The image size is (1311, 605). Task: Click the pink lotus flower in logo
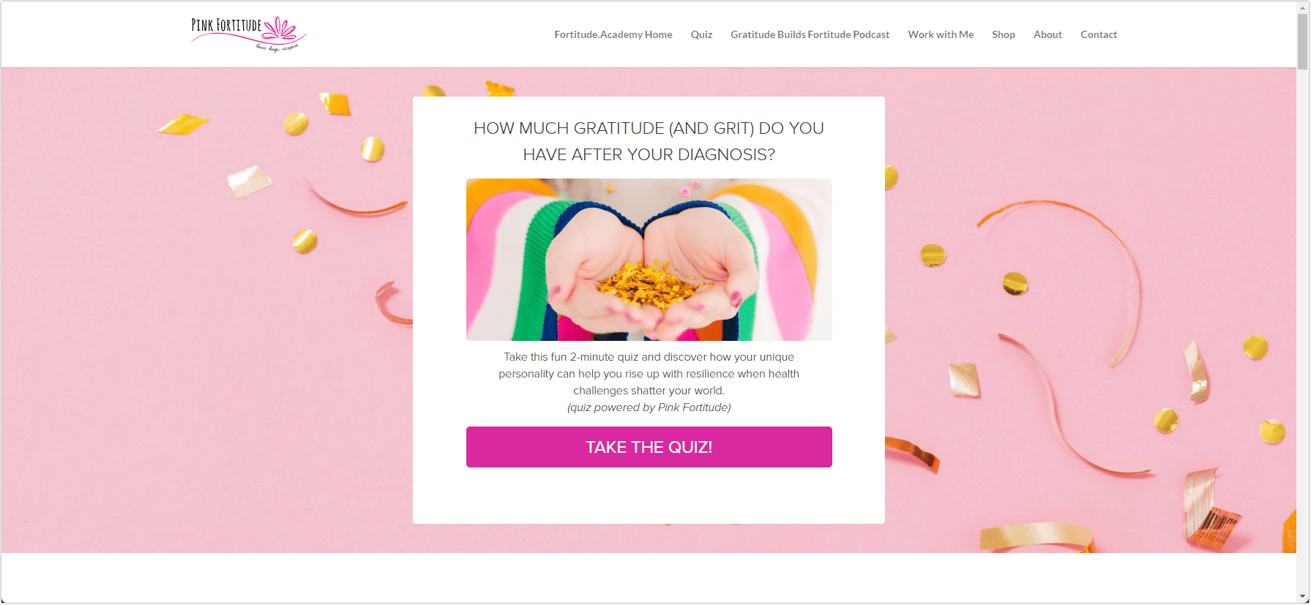280,29
